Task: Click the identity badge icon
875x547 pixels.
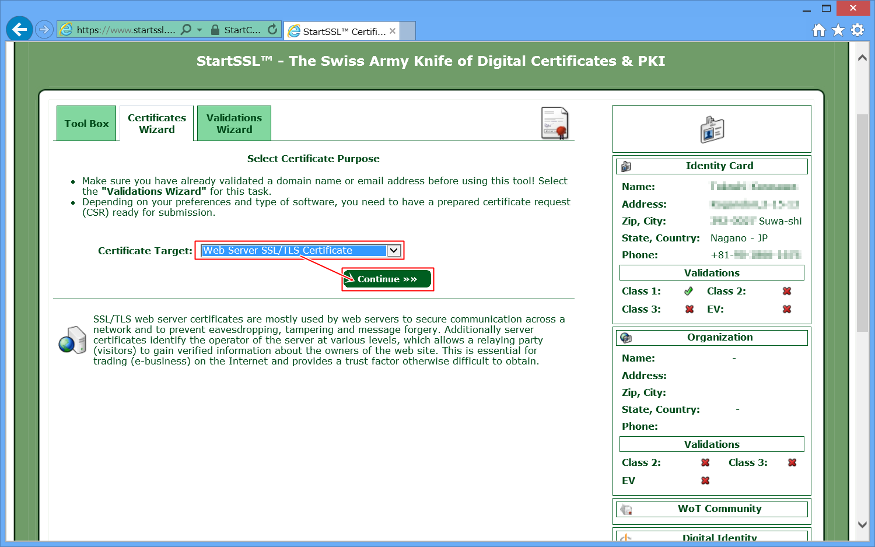Action: (x=712, y=129)
